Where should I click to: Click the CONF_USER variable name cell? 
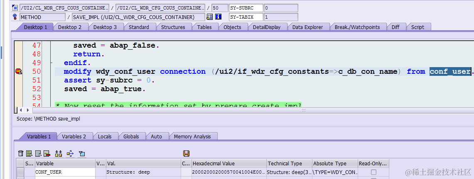65,172
